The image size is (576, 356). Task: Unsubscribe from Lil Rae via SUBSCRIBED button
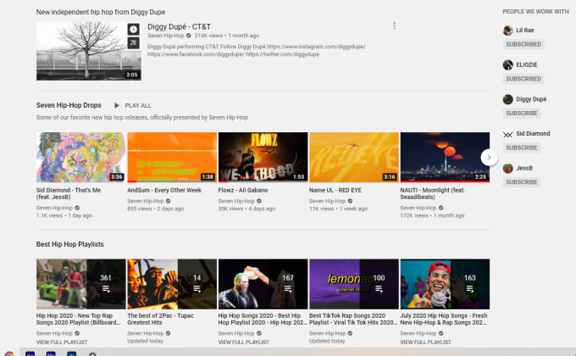(523, 44)
